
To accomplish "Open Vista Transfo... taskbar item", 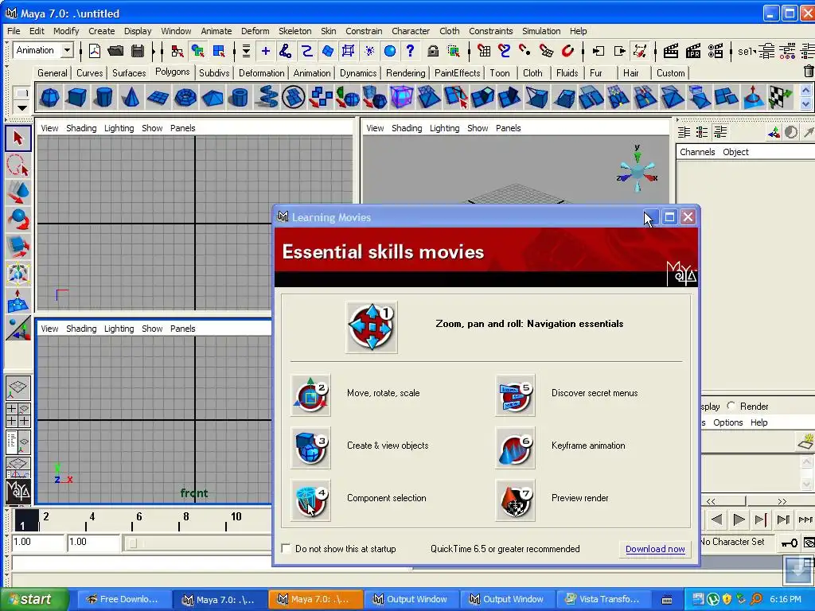I will point(602,599).
